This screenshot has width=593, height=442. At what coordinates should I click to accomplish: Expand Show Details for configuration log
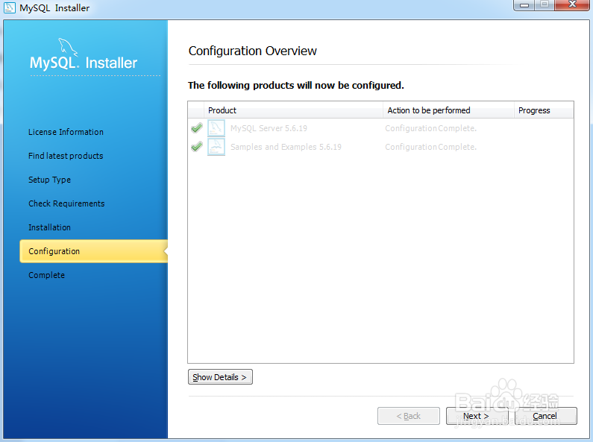pos(220,377)
